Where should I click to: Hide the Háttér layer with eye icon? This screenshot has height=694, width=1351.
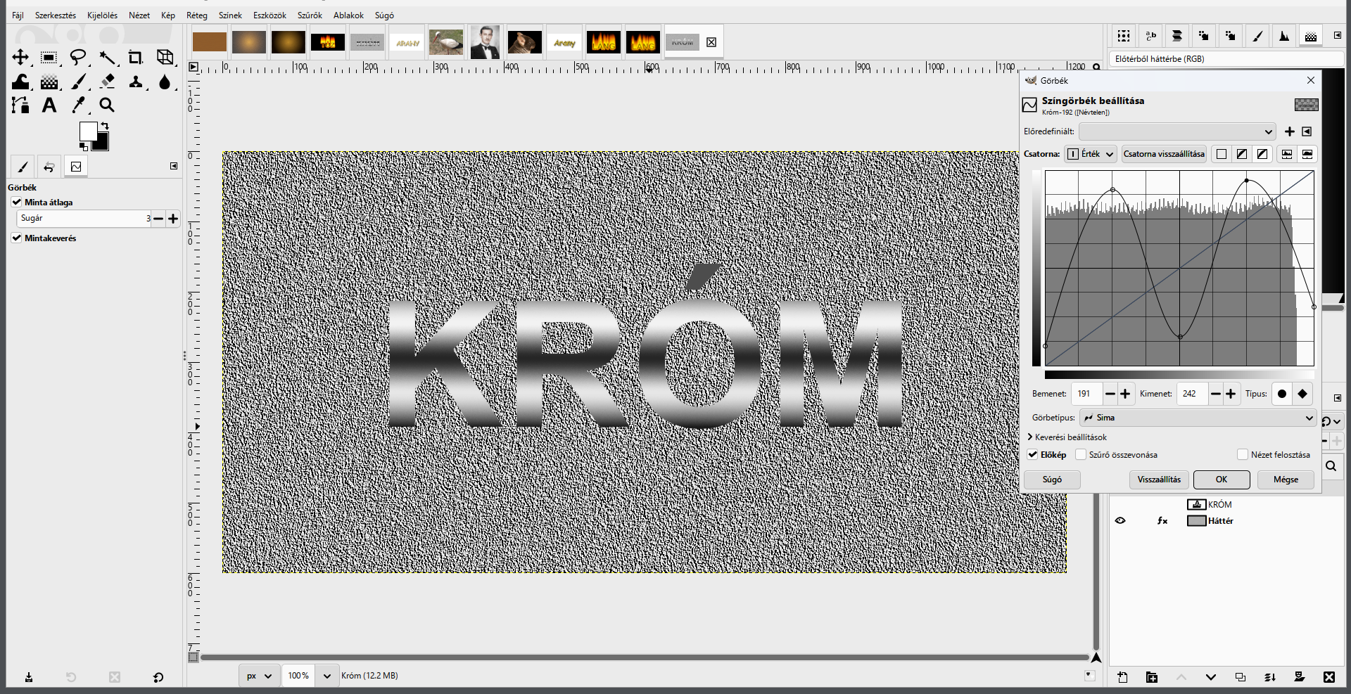click(x=1120, y=521)
